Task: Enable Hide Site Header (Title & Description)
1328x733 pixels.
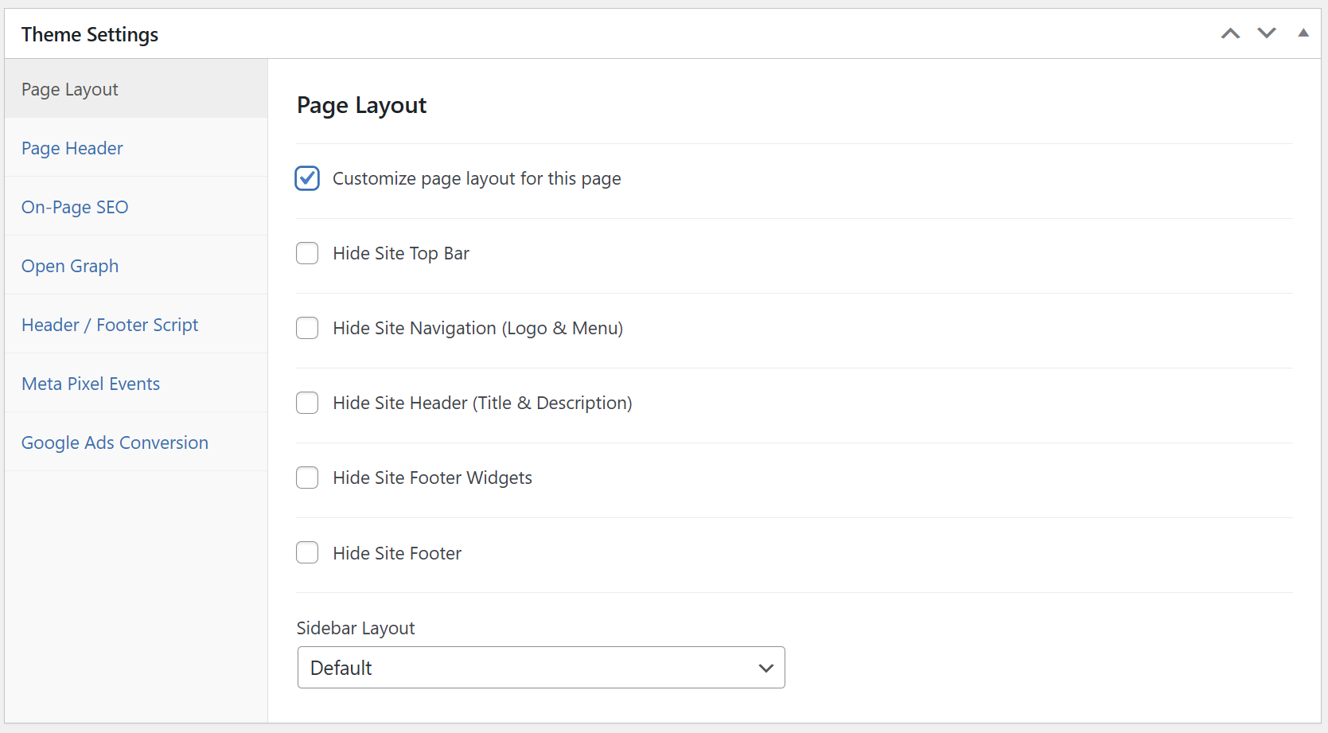Action: coord(307,403)
